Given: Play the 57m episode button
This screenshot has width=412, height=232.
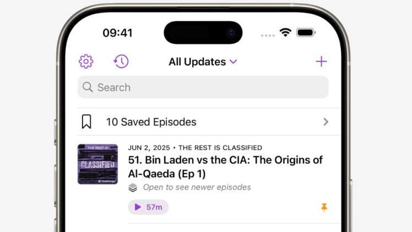Looking at the screenshot, I should [148, 207].
